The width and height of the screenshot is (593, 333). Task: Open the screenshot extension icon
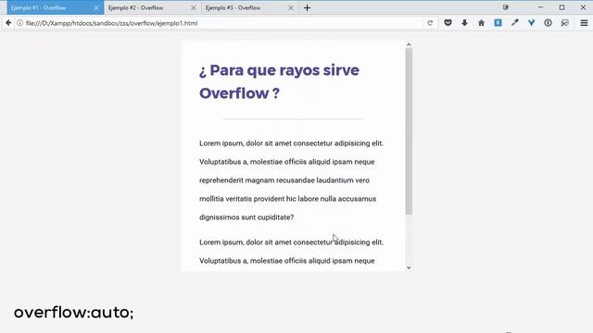(x=564, y=23)
